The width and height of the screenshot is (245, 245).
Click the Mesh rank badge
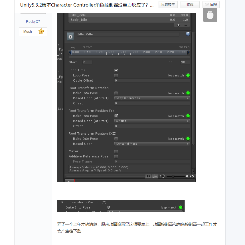click(33, 32)
